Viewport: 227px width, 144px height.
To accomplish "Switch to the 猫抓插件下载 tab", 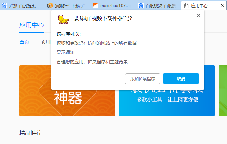I will 68,5.
